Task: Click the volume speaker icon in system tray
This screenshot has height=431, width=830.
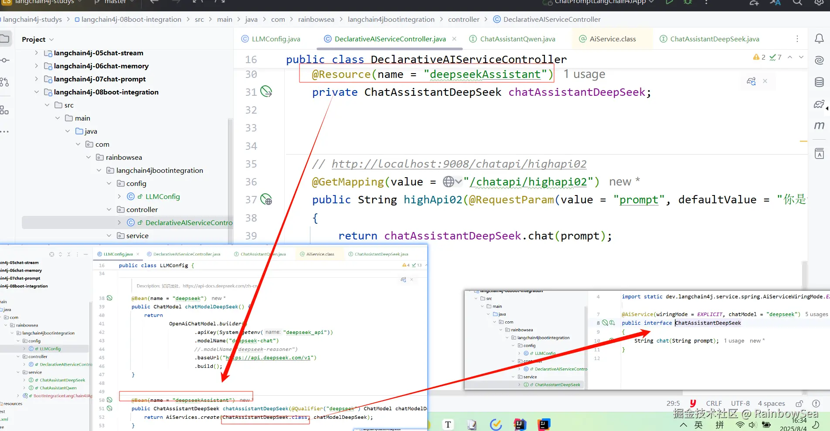Action: click(x=752, y=425)
